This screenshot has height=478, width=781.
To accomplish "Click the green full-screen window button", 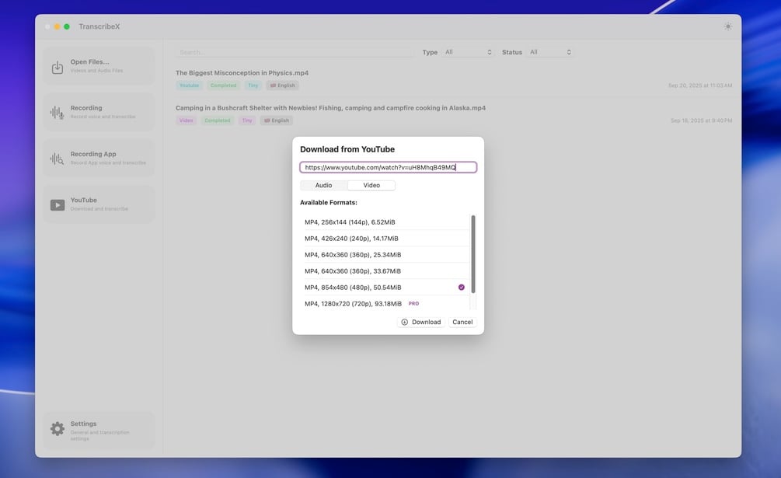I will (x=67, y=26).
